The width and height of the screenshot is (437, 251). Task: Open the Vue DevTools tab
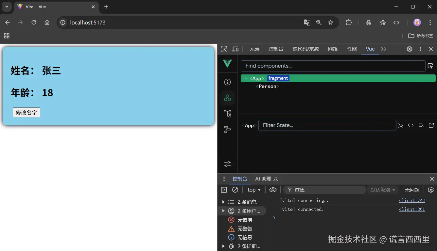click(x=370, y=49)
